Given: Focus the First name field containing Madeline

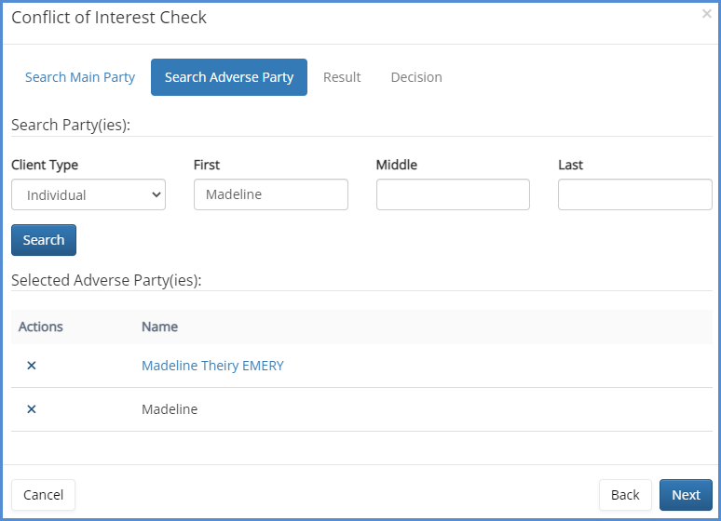Looking at the screenshot, I should click(270, 194).
